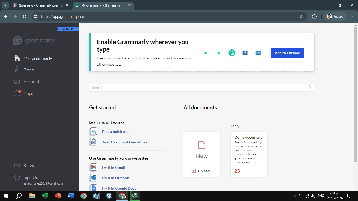Click the Paused profile button

[335, 16]
